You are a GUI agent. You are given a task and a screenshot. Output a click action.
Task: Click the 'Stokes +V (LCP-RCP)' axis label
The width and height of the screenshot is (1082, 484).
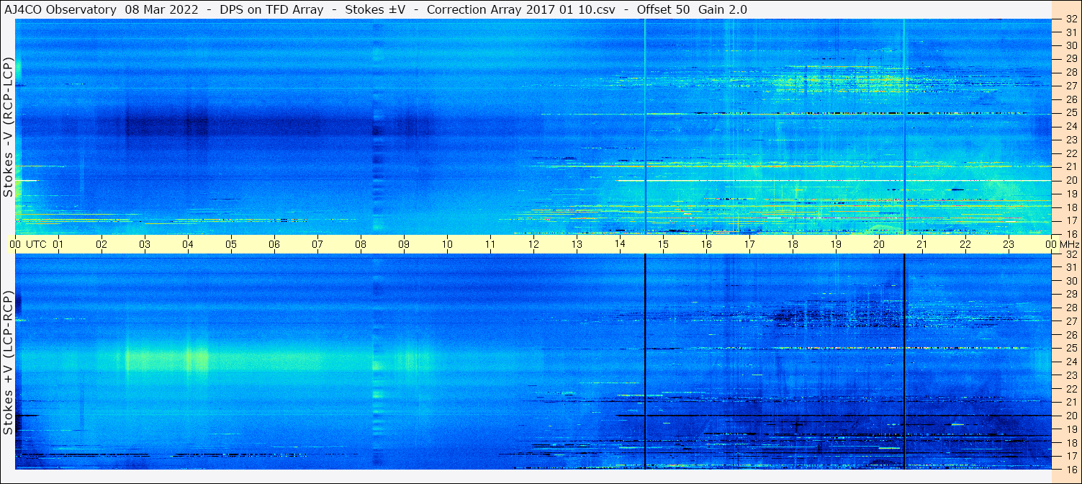pos(8,364)
